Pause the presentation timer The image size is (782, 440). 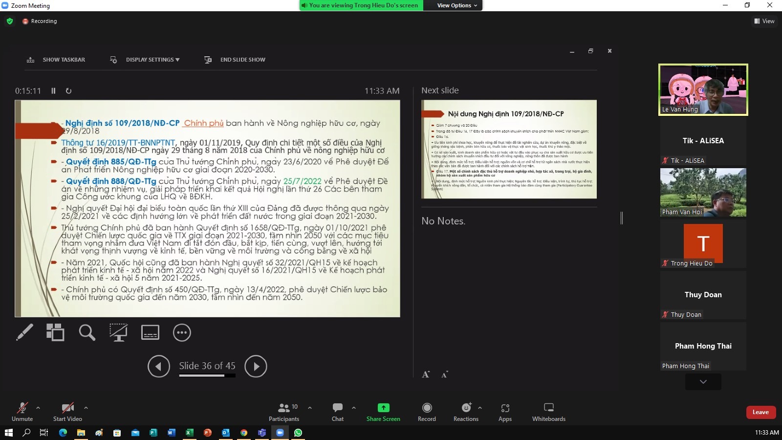coord(54,91)
